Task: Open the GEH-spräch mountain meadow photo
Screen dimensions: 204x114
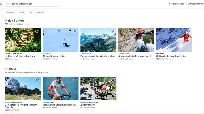Action: (x=23, y=88)
